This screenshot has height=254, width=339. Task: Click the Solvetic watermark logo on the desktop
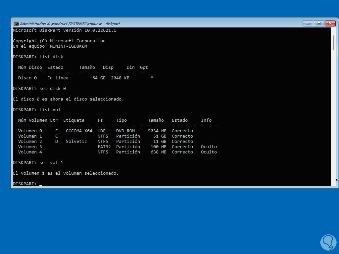328,242
